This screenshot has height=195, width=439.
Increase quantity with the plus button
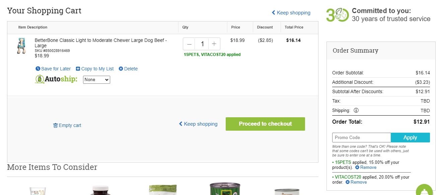[x=214, y=44]
